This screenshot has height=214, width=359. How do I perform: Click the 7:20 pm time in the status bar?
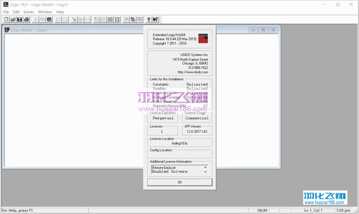tap(343, 210)
